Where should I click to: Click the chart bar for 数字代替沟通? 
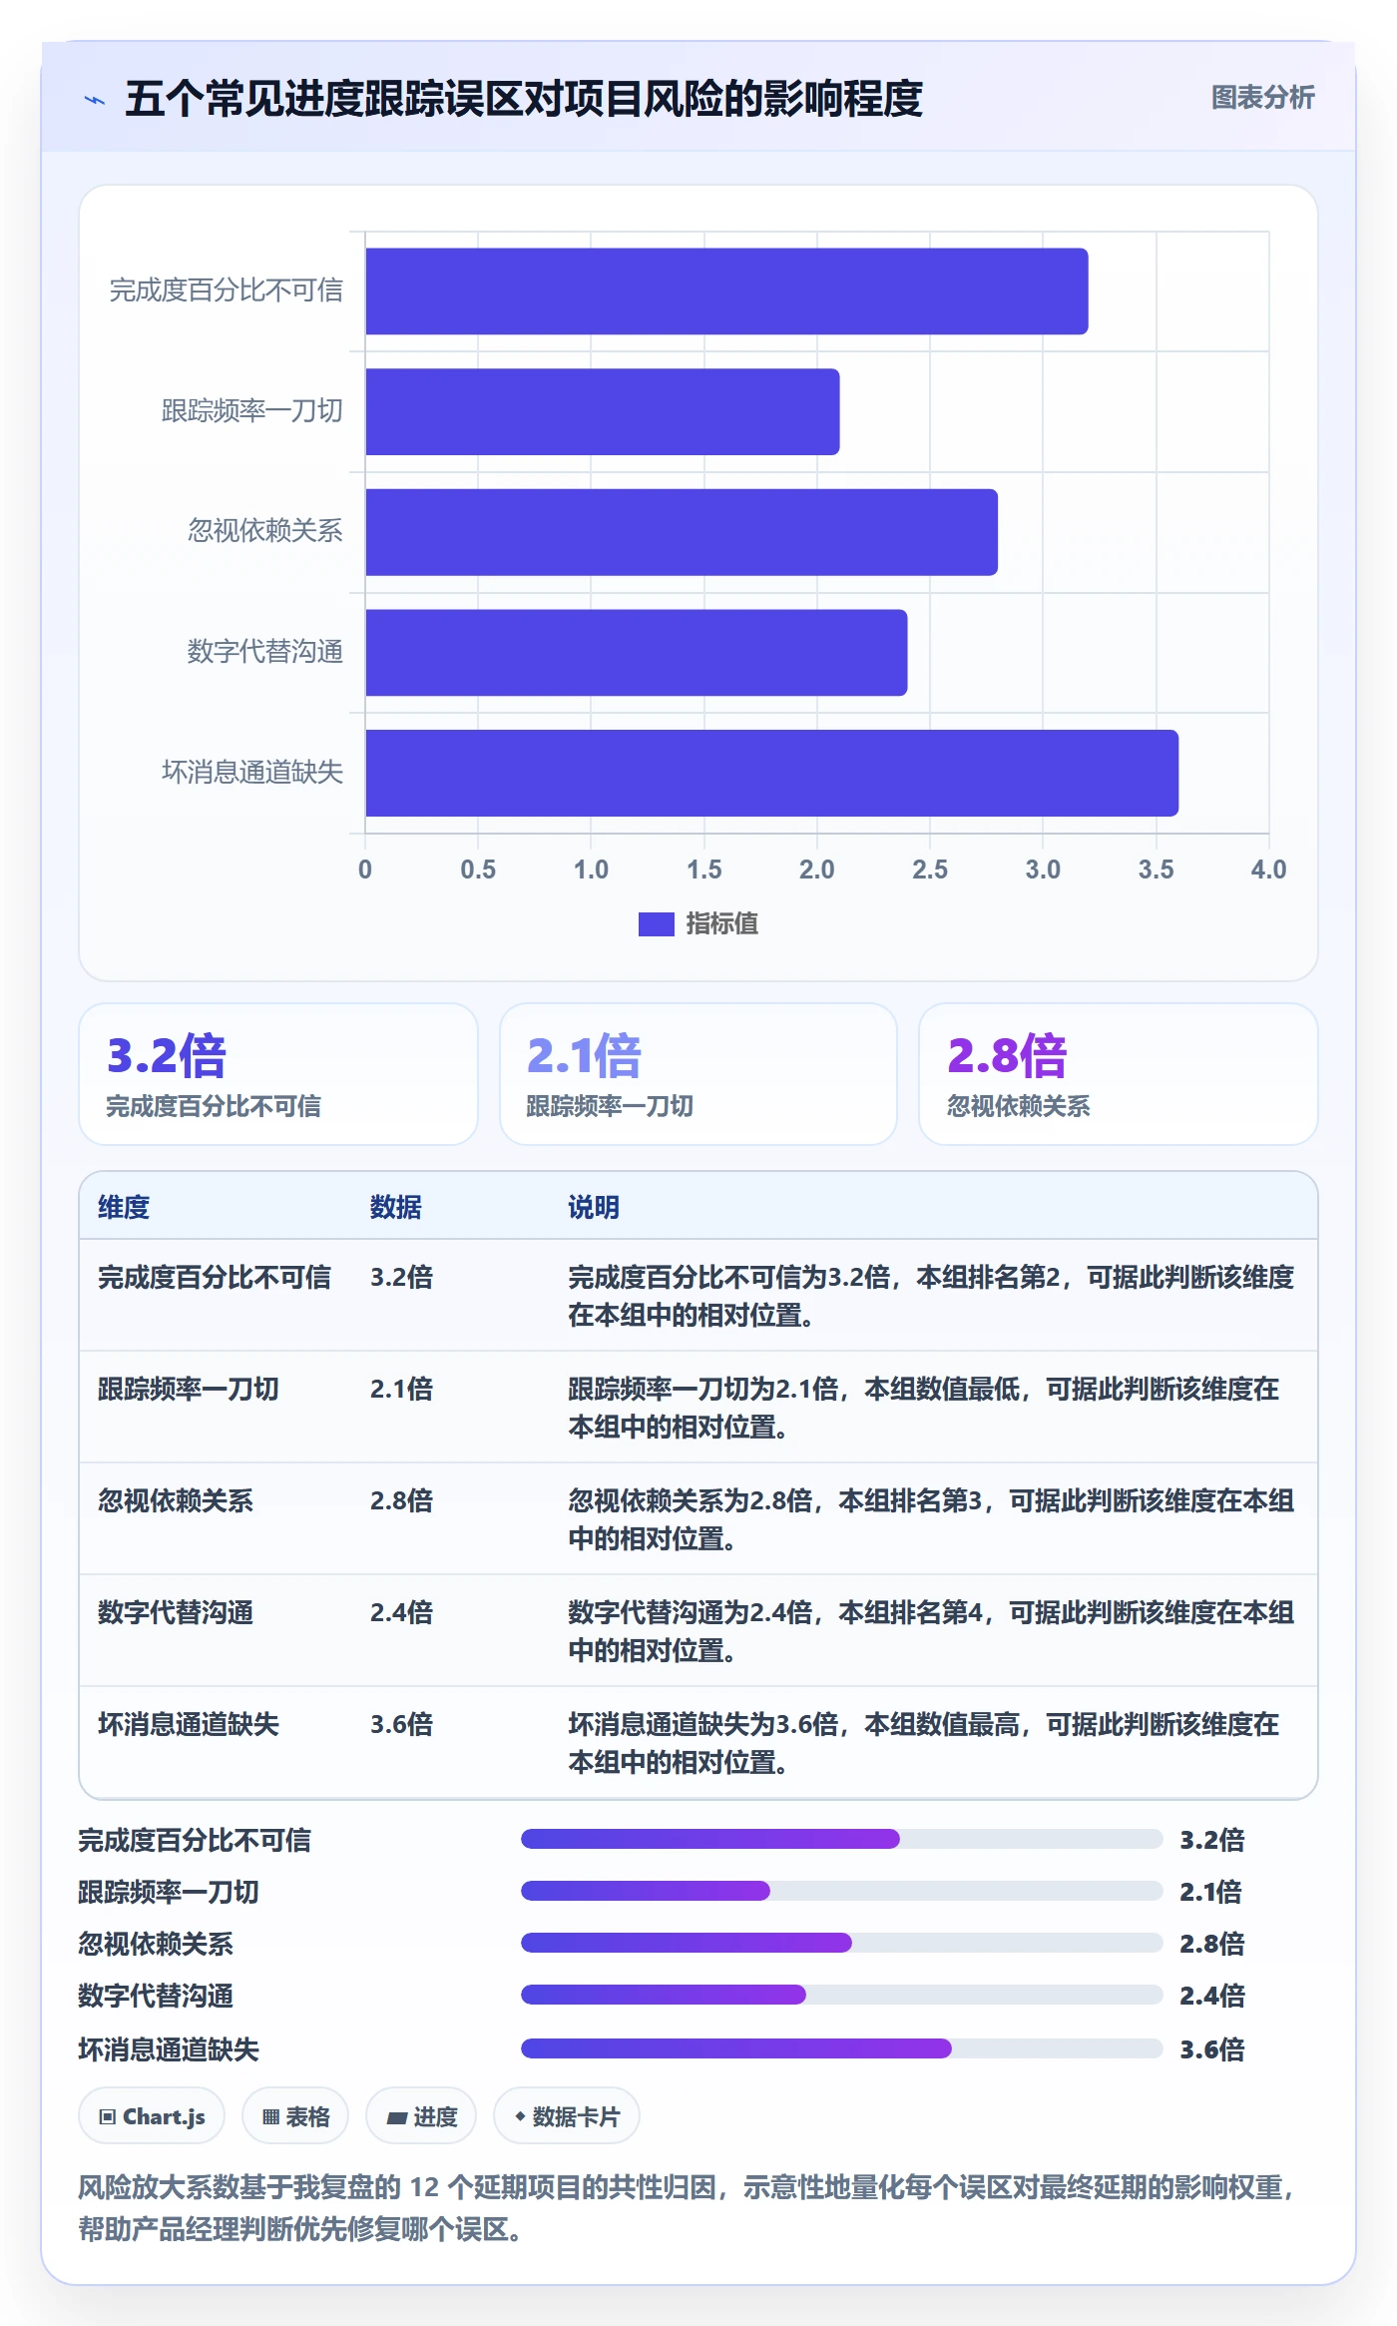click(x=637, y=653)
